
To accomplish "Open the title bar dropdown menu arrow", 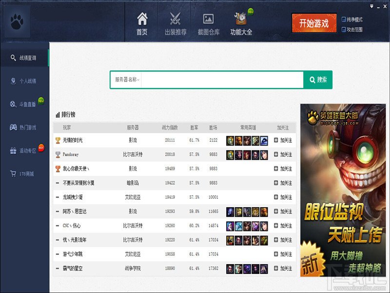I will [x=371, y=6].
